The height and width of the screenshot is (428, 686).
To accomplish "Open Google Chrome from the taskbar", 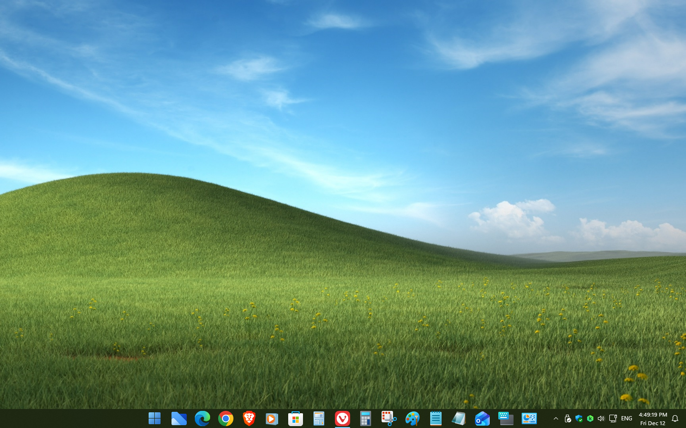I will pyautogui.click(x=226, y=418).
